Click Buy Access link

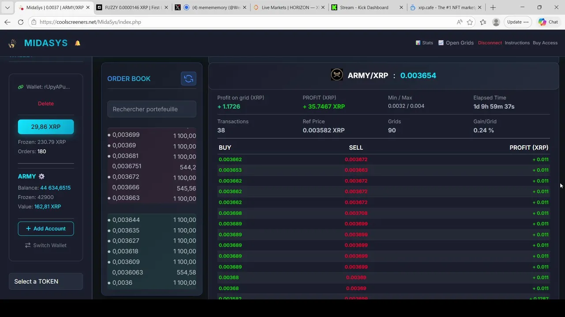[x=545, y=43]
